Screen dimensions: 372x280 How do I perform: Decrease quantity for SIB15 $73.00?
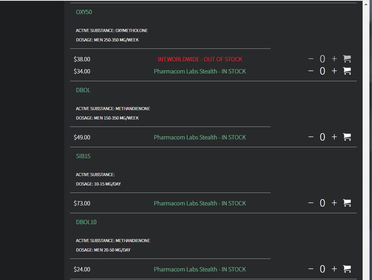click(x=311, y=203)
